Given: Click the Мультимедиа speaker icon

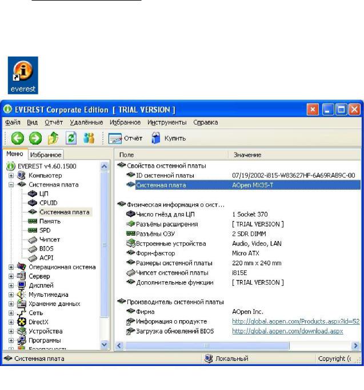Looking at the screenshot, I should click(x=21, y=295).
